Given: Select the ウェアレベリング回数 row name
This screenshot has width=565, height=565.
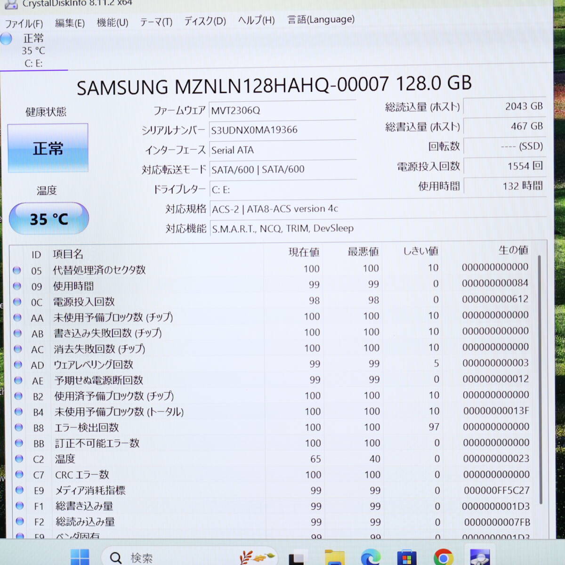Looking at the screenshot, I should click(x=93, y=364).
